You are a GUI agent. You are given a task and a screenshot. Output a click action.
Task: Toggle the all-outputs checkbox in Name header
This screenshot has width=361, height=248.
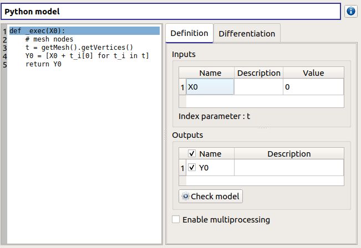point(192,153)
